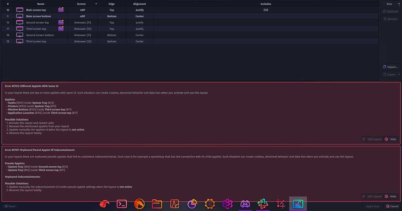Open the system monitor pulse icon
The image size is (402, 211).
point(175,204)
